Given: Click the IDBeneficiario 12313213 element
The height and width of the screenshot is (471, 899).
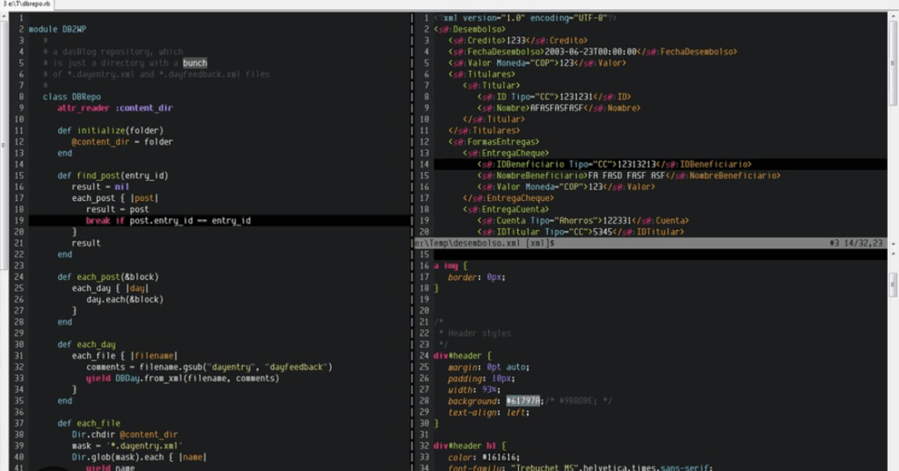Looking at the screenshot, I should tap(614, 164).
